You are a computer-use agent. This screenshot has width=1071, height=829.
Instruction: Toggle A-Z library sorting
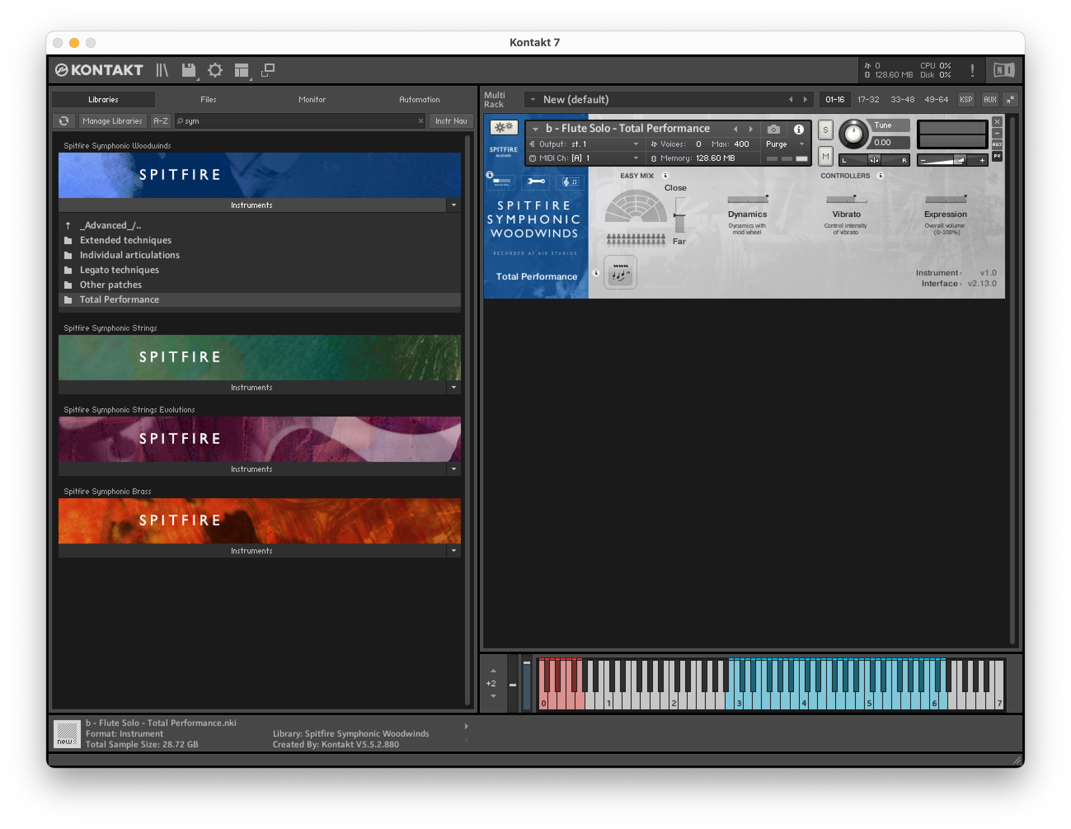coord(160,121)
